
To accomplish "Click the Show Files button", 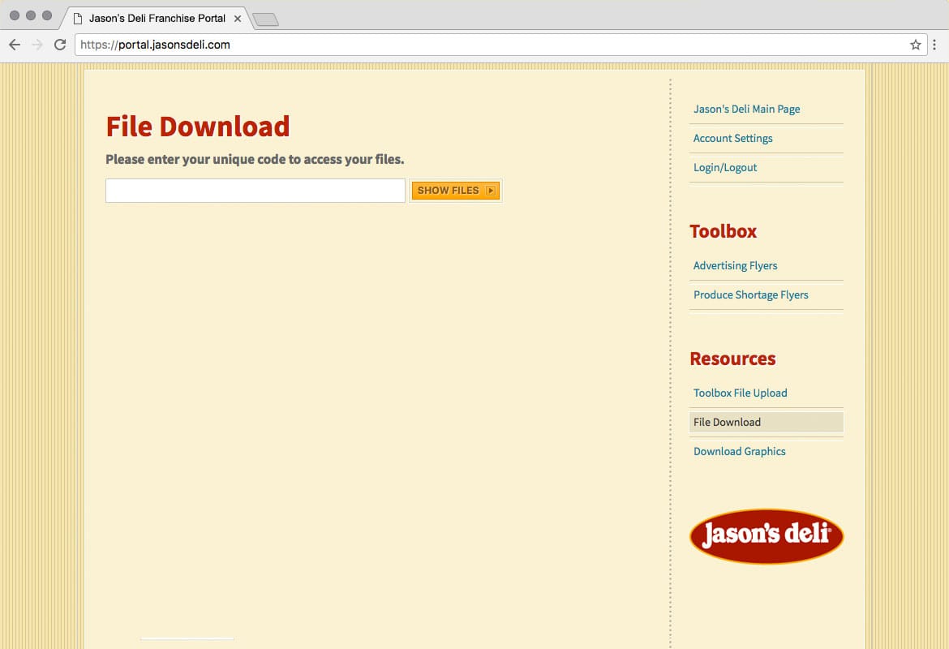I will 455,191.
